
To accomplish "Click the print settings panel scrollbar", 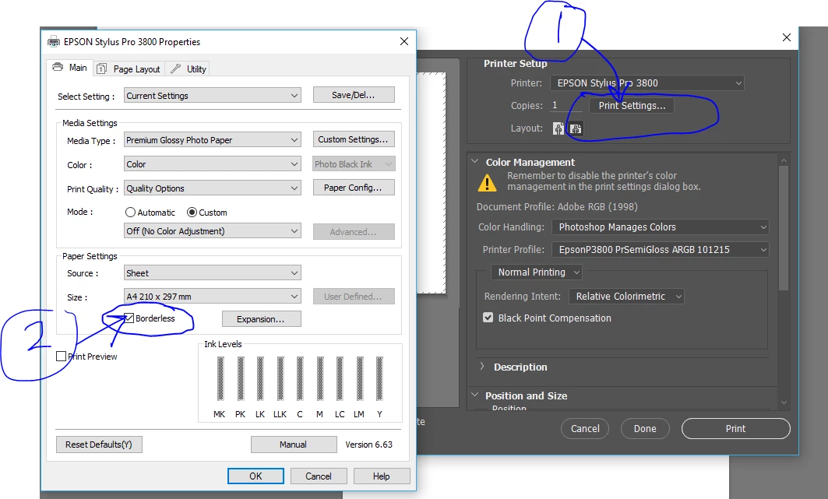I will pyautogui.click(x=784, y=228).
